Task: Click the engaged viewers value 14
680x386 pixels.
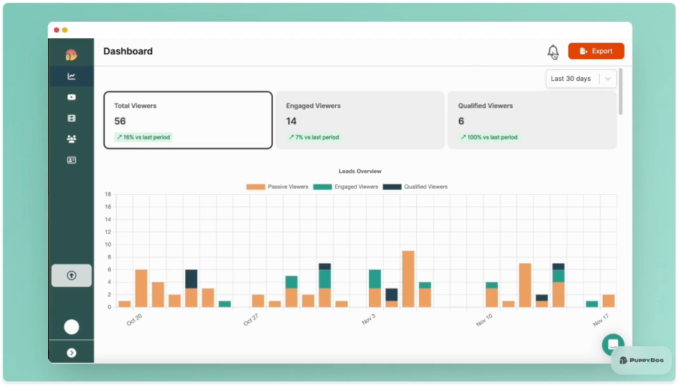Action: point(292,121)
